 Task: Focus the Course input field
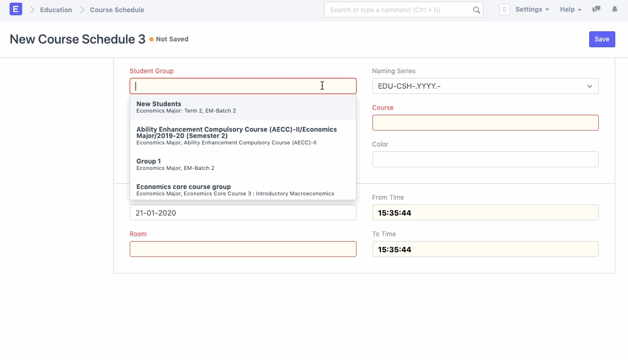point(485,123)
